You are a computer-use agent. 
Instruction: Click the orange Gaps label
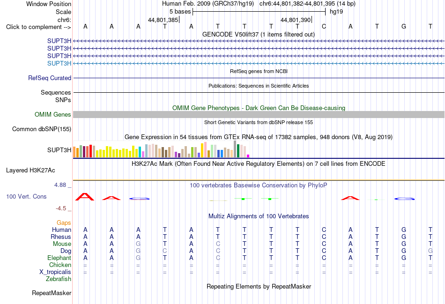pos(64,223)
